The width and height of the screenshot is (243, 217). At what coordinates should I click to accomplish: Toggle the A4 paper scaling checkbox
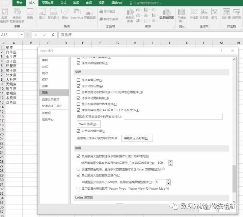(x=78, y=110)
